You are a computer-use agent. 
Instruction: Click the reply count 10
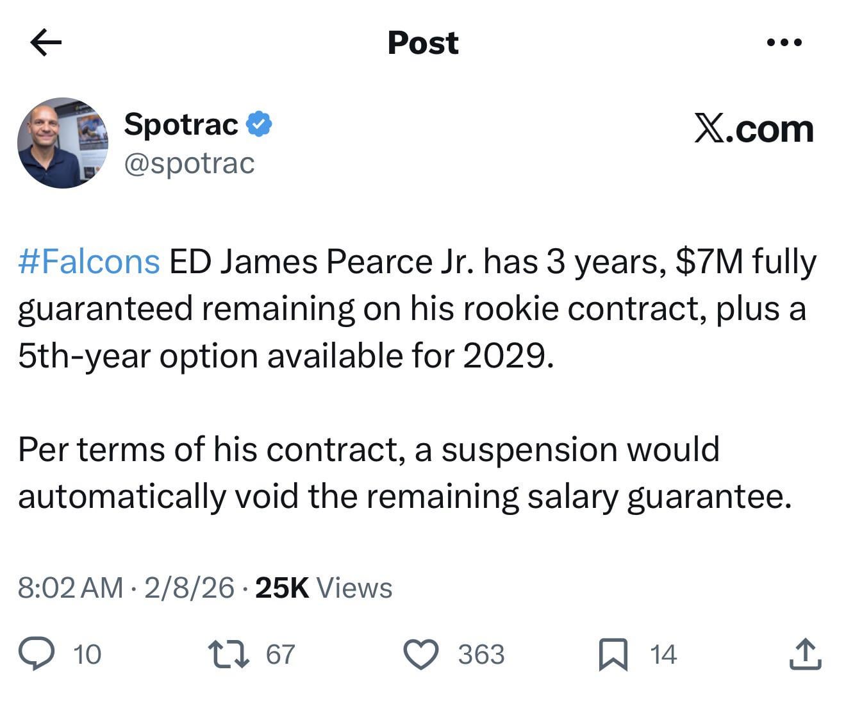(x=87, y=655)
